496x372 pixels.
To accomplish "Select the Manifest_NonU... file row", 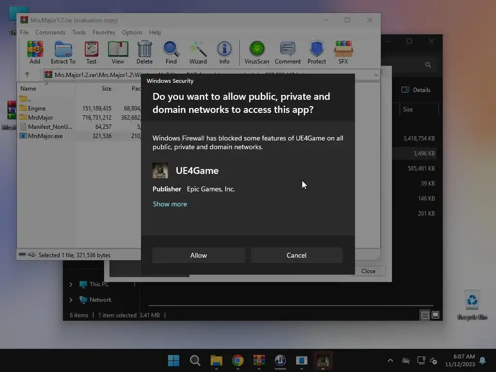I will click(80, 126).
